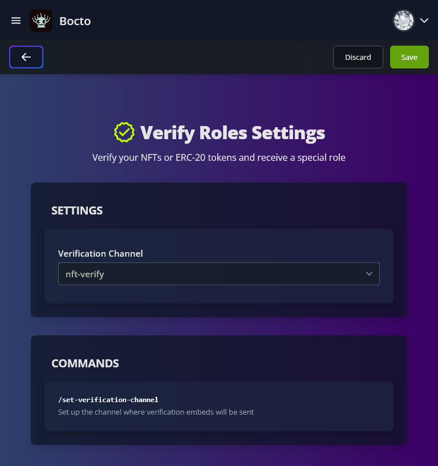Click the user avatar picture
The height and width of the screenshot is (466, 438).
[x=404, y=21]
